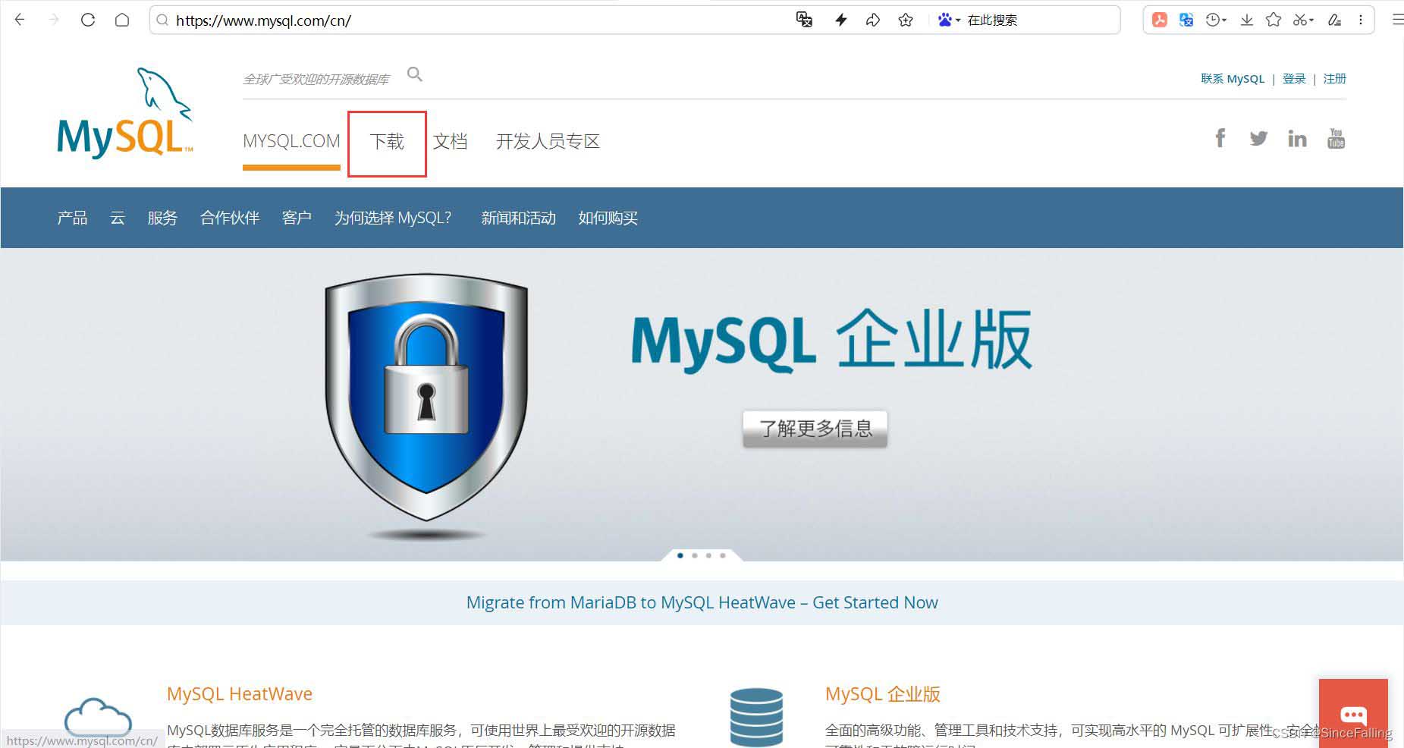Open the browser hamburger menu
Viewport: 1404px width, 748px height.
[x=1397, y=20]
